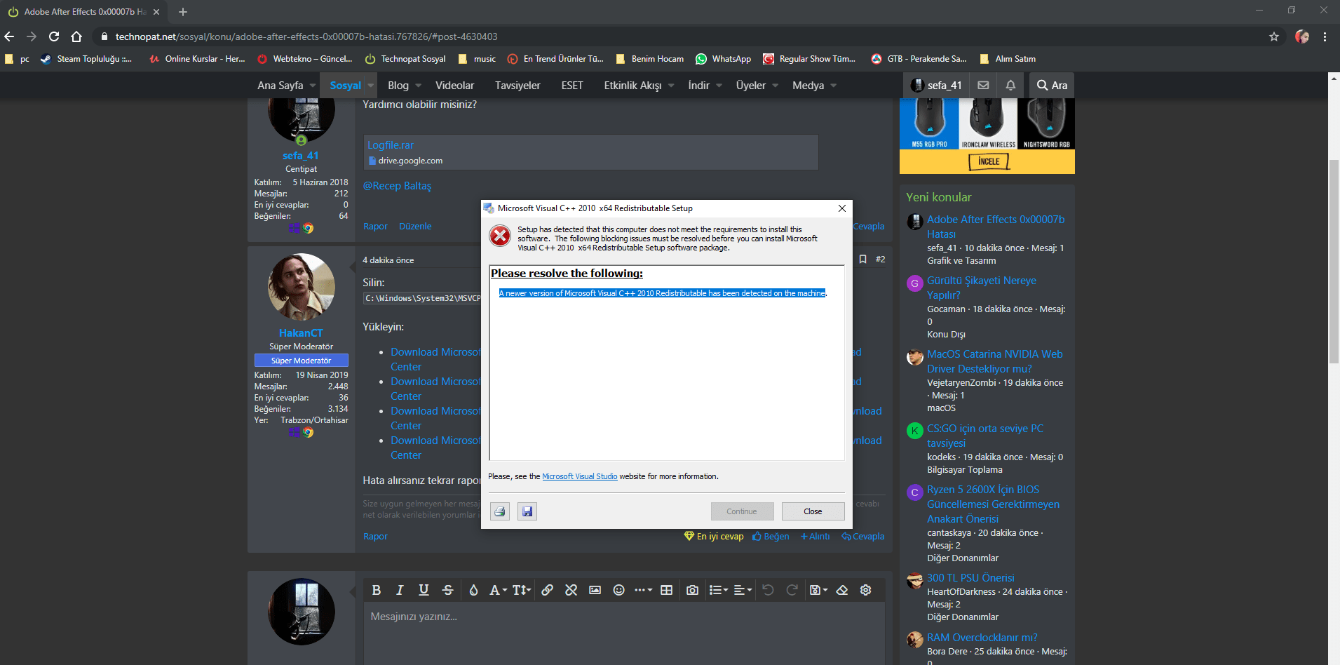Expand the Etkinlik Akışı dropdown arrow
Image resolution: width=1340 pixels, height=665 pixels.
point(671,86)
